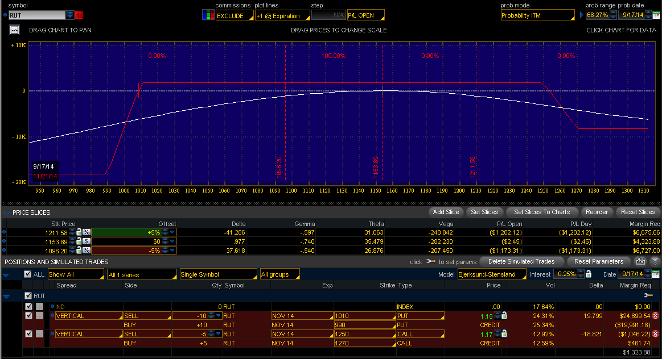This screenshot has width=662, height=359.
Task: Click the calendar icon beside the Date field
Action: point(656,274)
